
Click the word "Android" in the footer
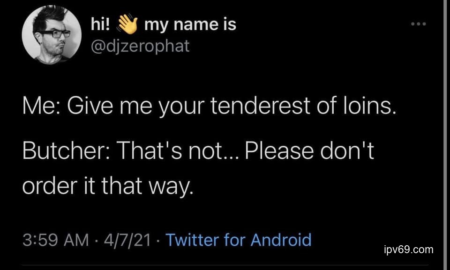tap(281, 240)
